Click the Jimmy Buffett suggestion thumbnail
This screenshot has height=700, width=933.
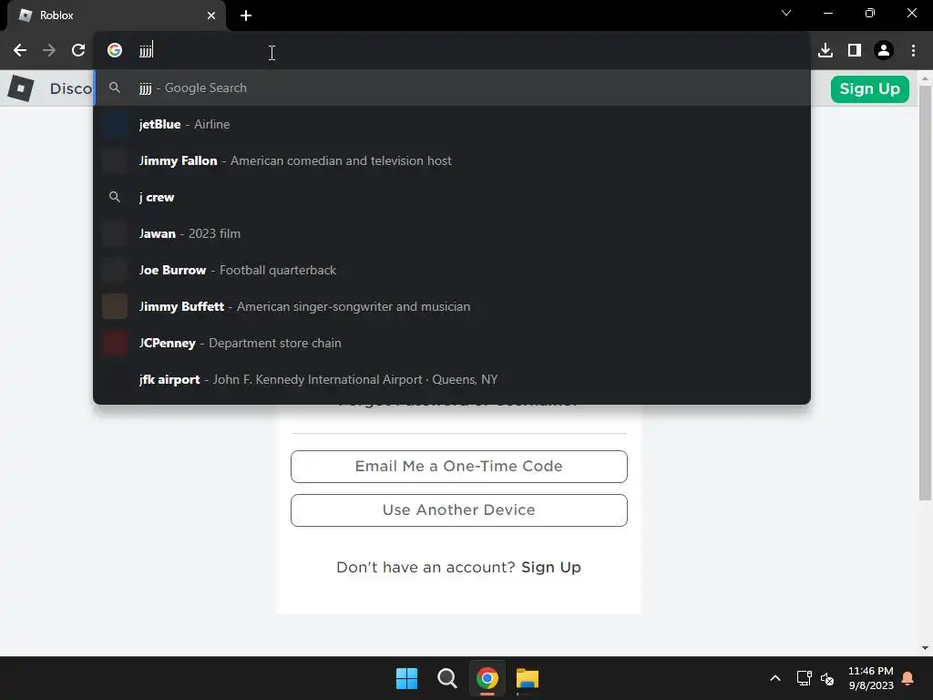[115, 306]
